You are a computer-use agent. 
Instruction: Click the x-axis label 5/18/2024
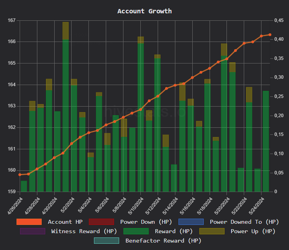[205, 206]
